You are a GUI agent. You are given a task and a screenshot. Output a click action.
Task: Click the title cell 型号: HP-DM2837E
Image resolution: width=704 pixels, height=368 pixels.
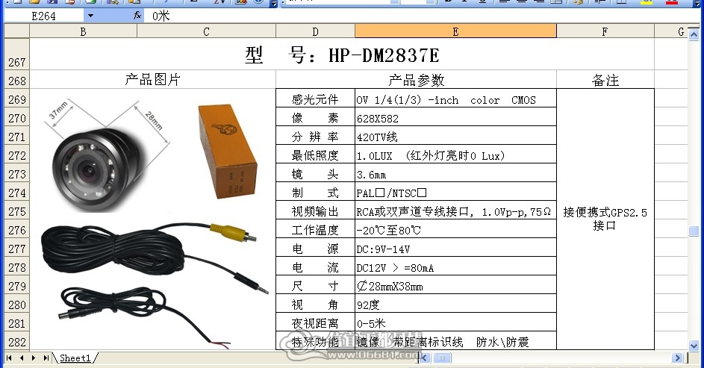[342, 54]
